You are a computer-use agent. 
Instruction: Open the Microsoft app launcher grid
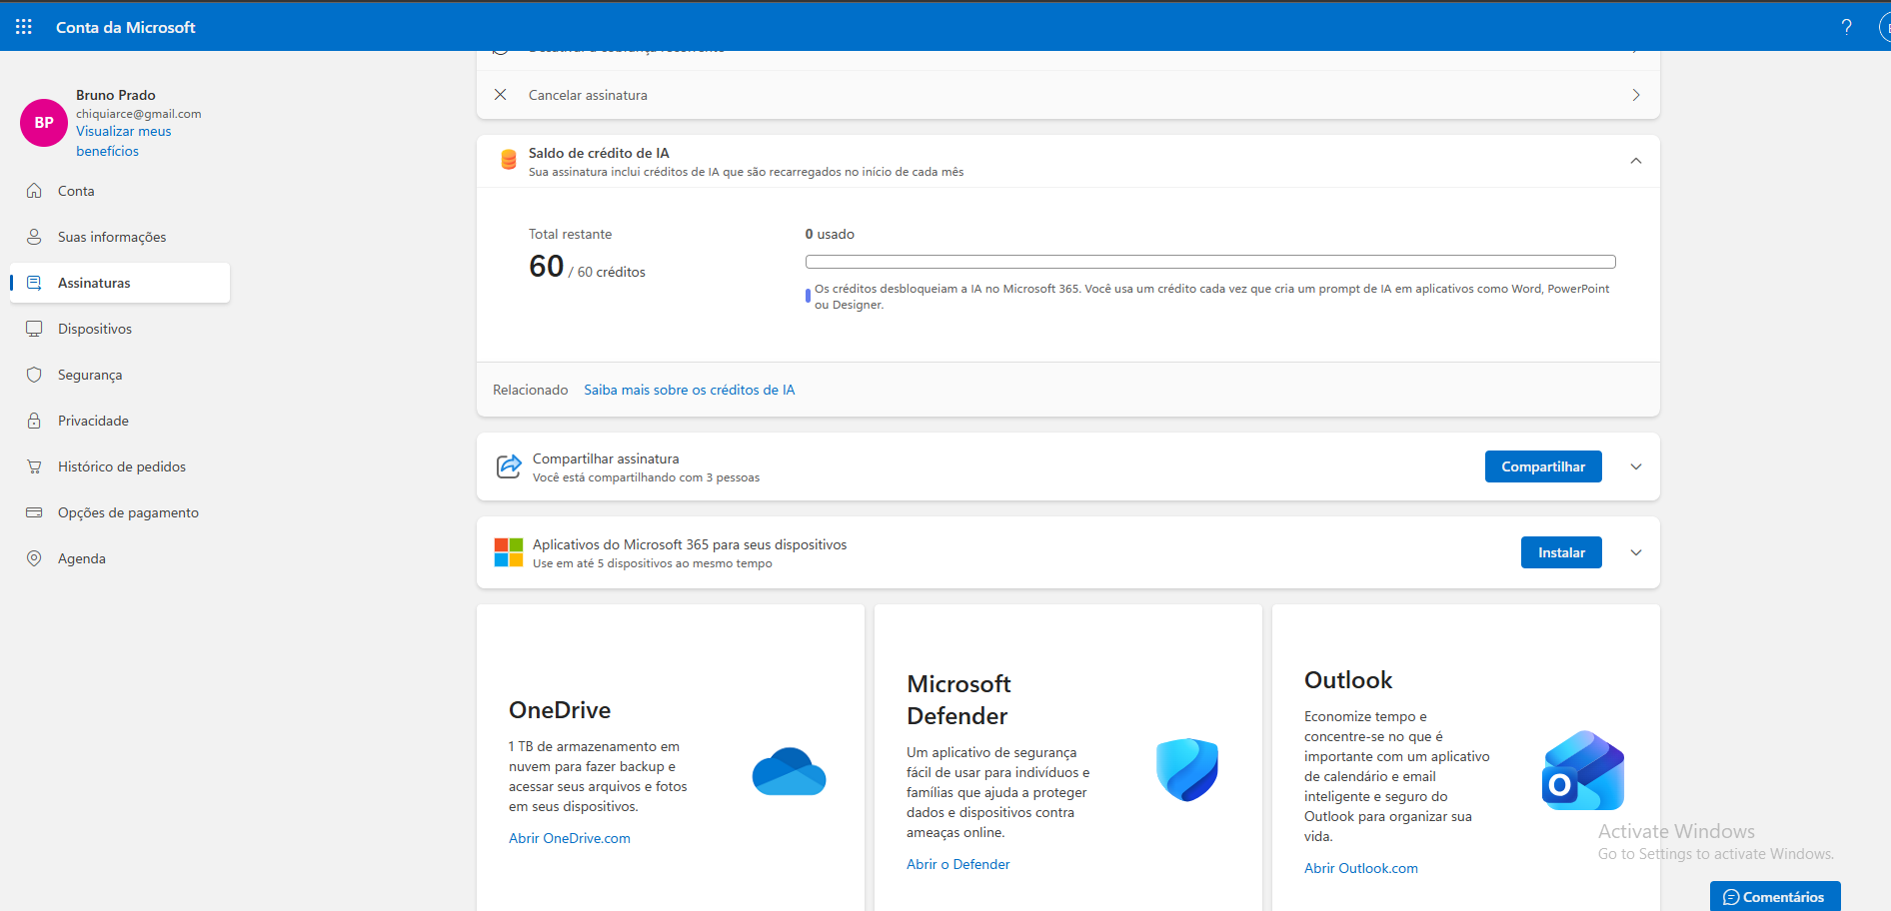coord(24,27)
